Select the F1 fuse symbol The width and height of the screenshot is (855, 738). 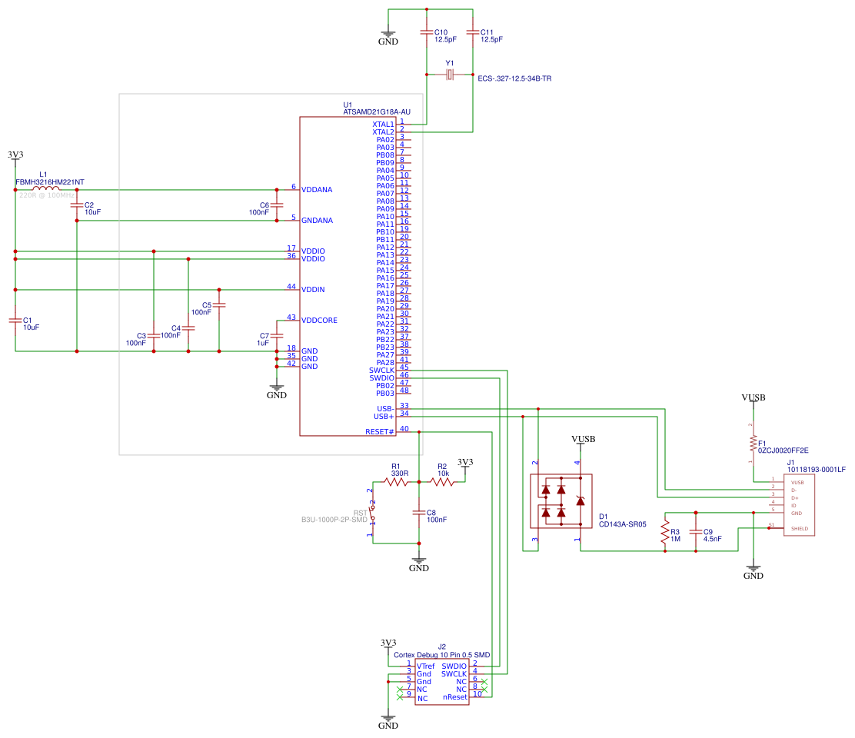pyautogui.click(x=753, y=444)
